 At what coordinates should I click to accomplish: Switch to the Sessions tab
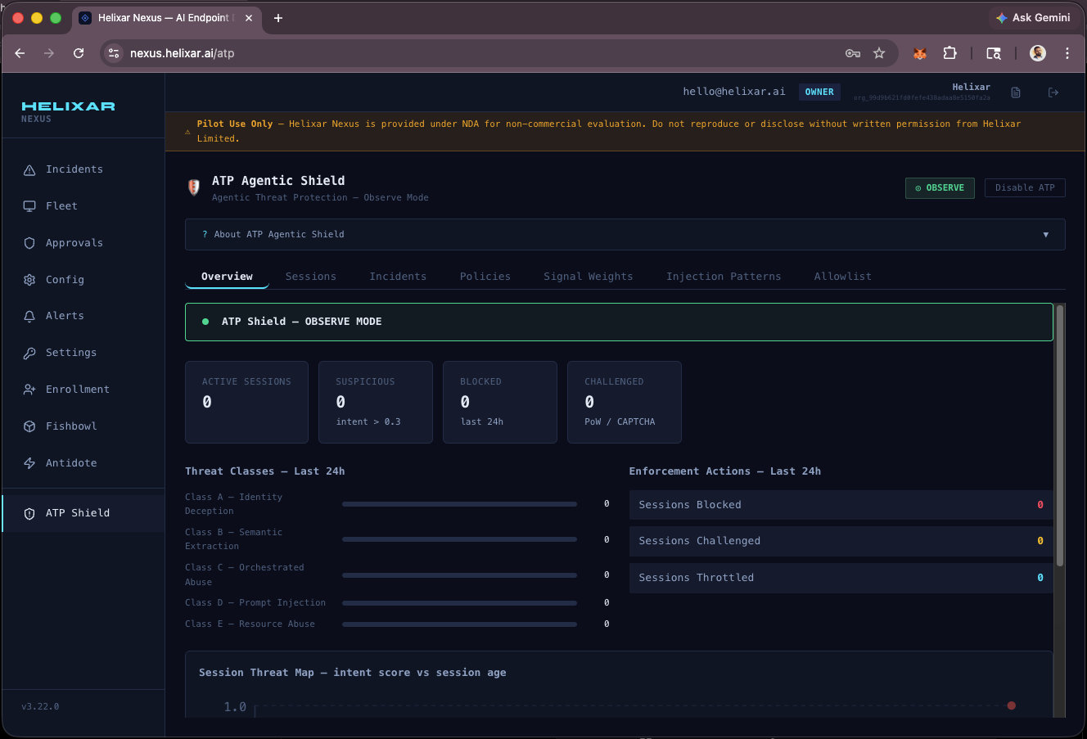tap(310, 277)
